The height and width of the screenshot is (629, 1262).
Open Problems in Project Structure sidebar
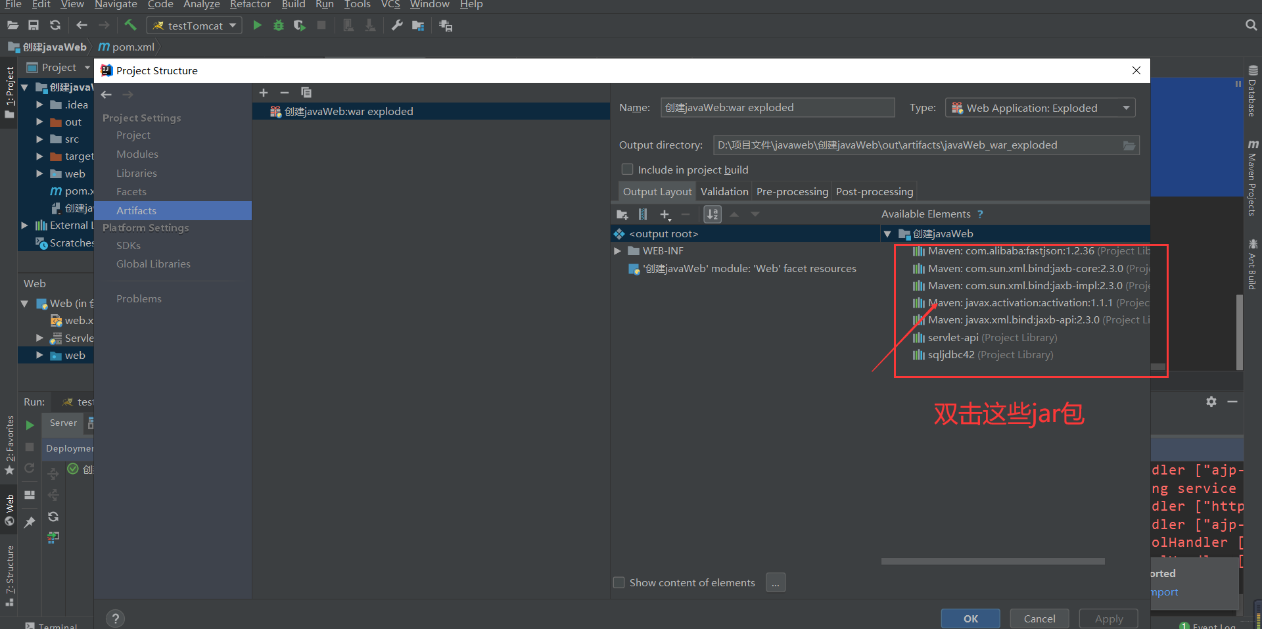click(x=139, y=298)
